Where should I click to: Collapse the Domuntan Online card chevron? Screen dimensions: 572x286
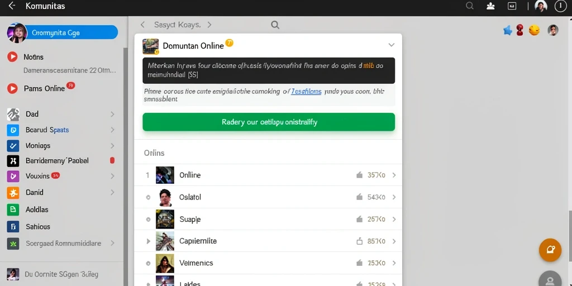pyautogui.click(x=392, y=45)
